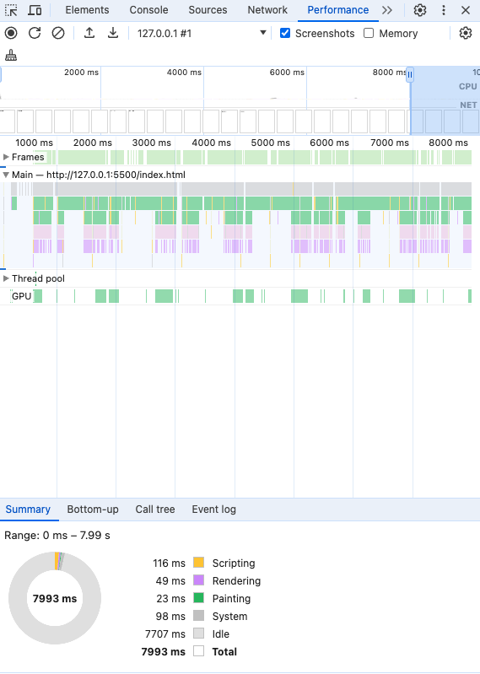Click the System gray color swatch

(198, 616)
